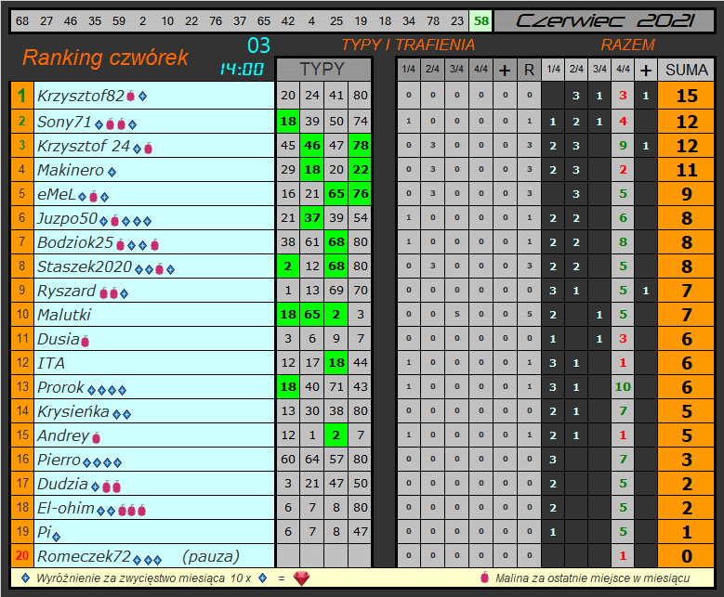724x597 pixels.
Task: Click green pick 37 in Juzpo50 row
Action: pos(312,218)
